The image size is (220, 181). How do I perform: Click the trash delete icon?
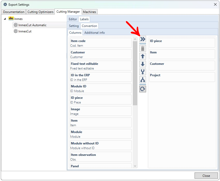pyautogui.click(x=143, y=48)
